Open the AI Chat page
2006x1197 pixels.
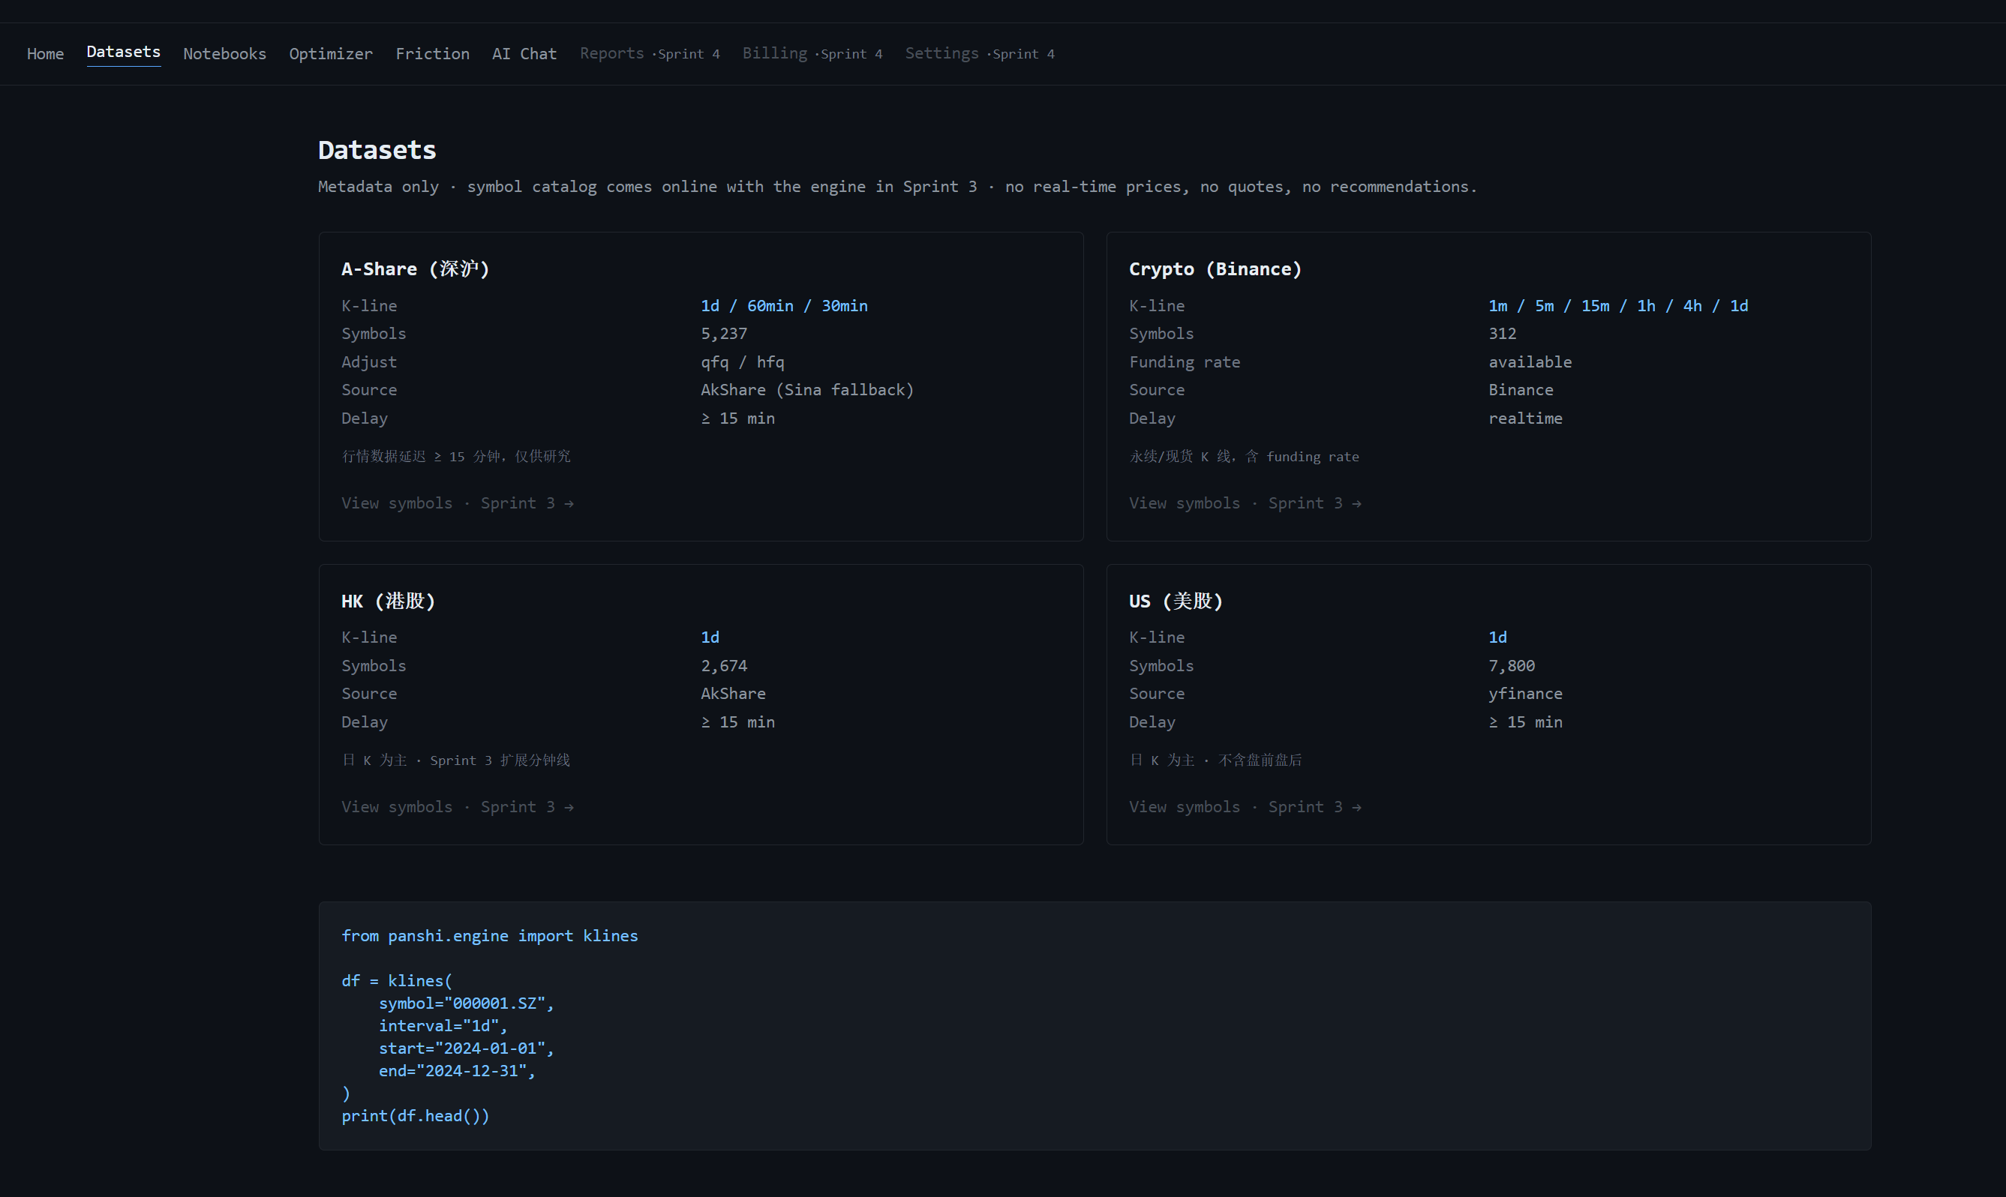(x=524, y=54)
